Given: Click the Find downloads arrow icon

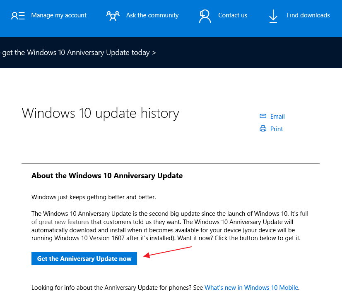Looking at the screenshot, I should tap(273, 16).
